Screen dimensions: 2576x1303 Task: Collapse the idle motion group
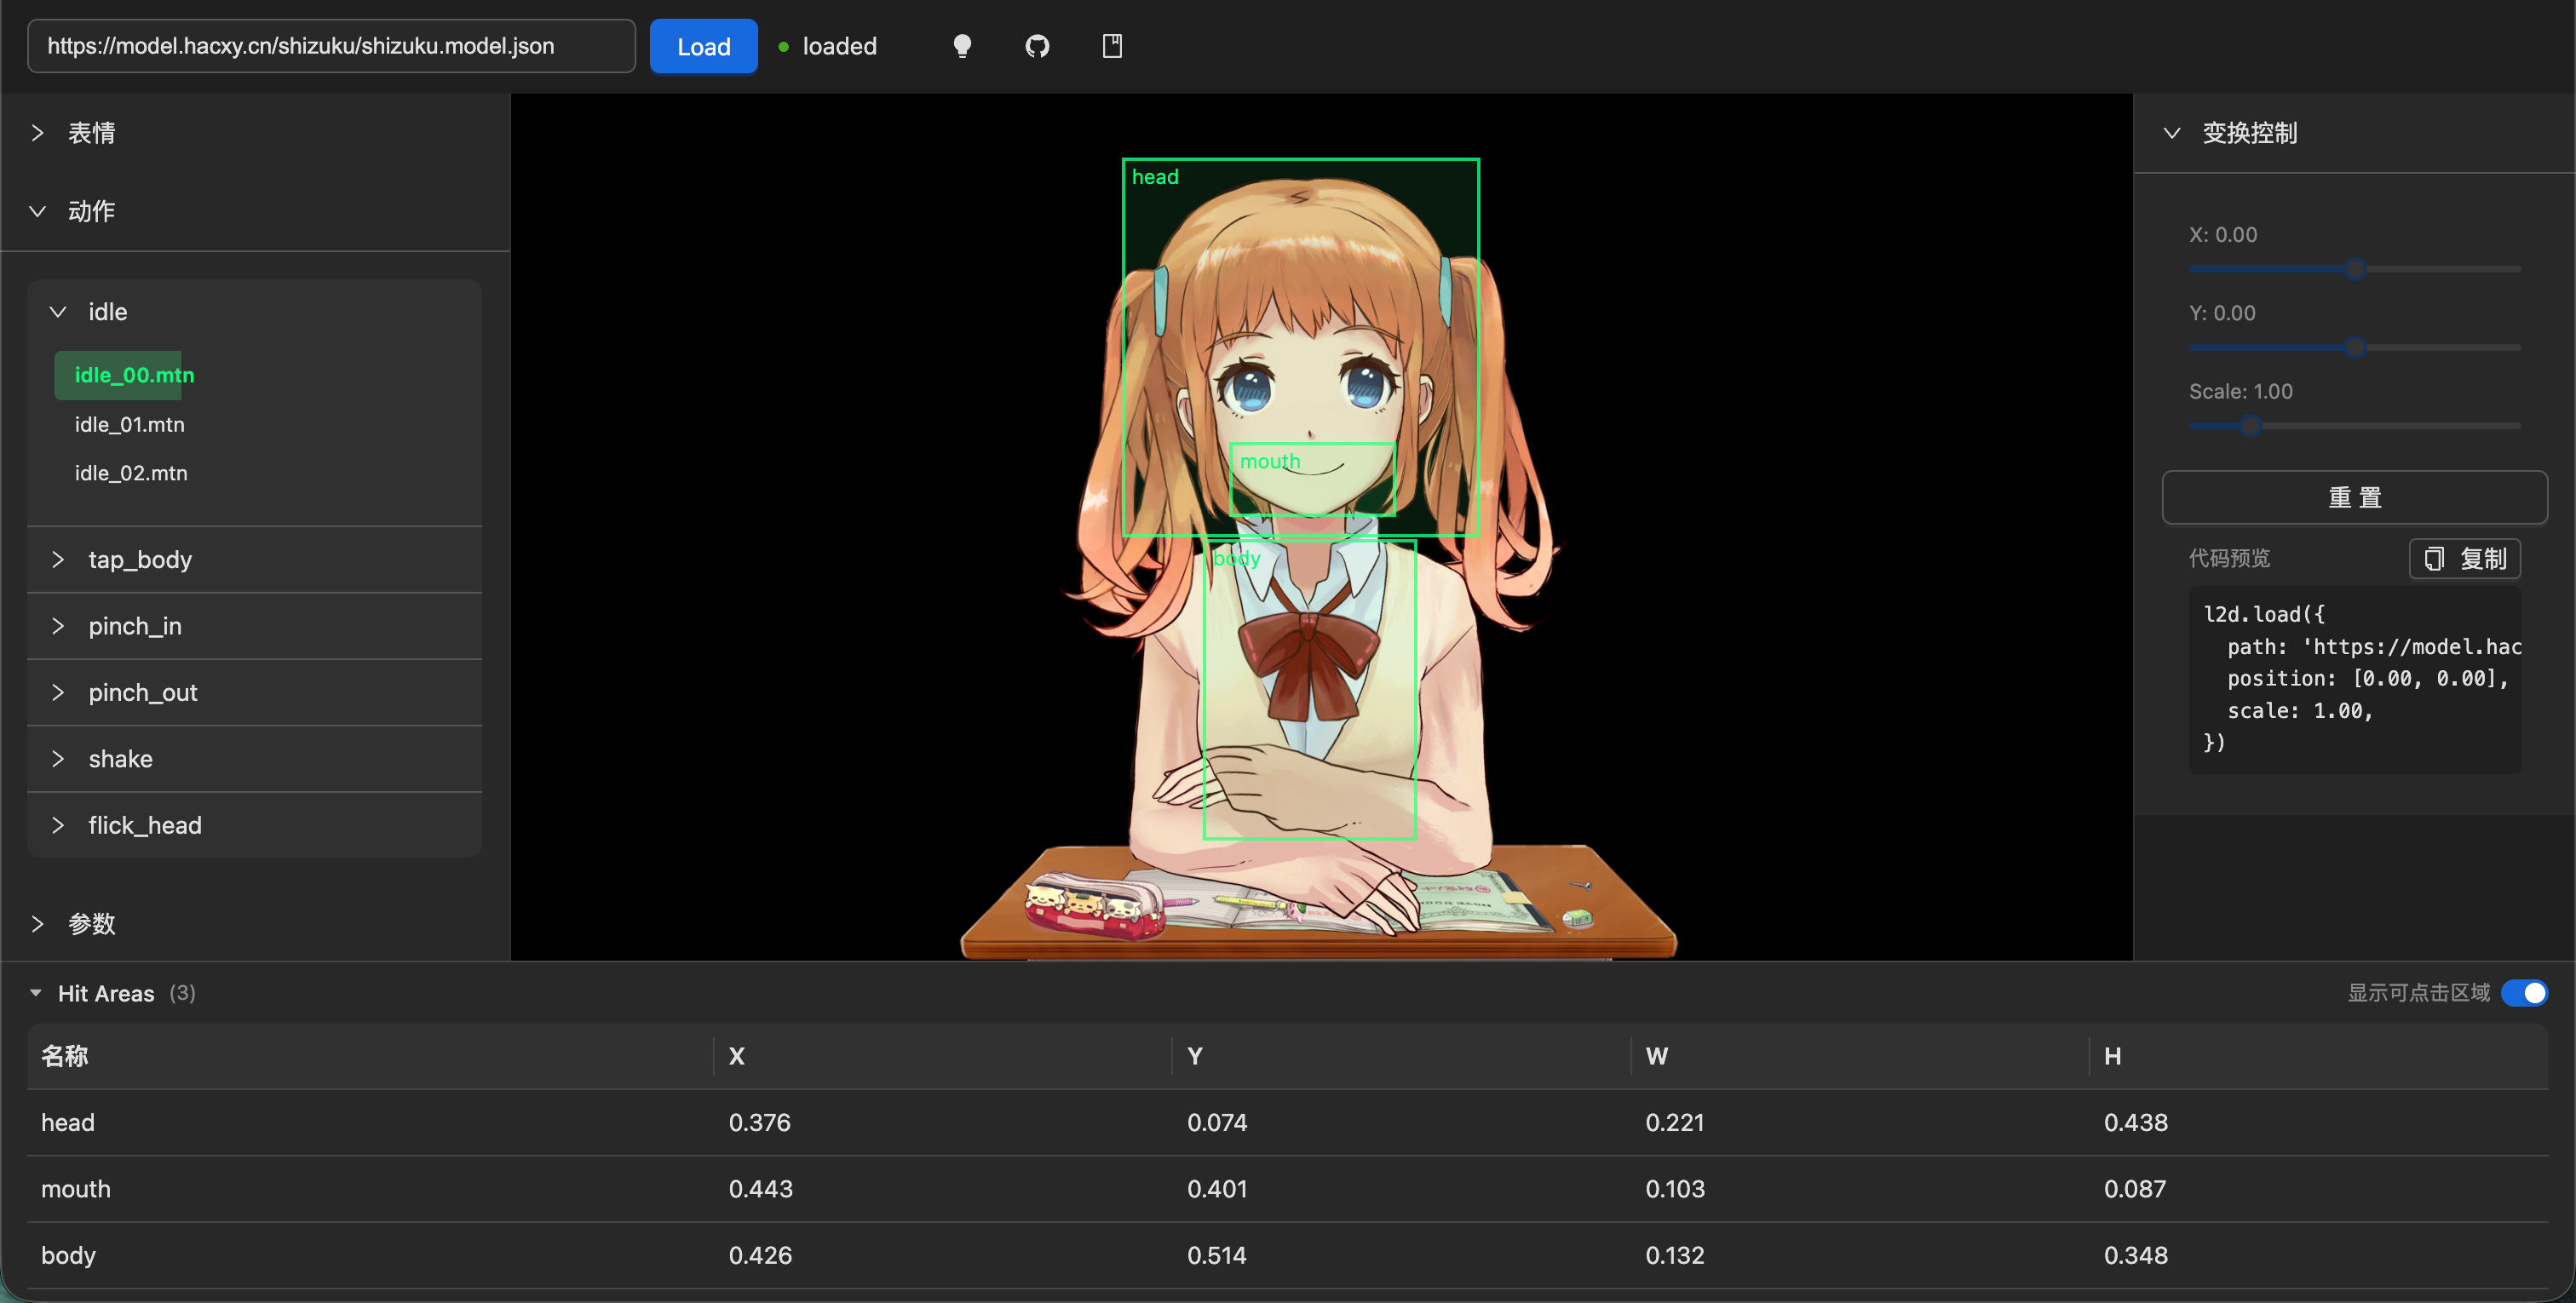point(58,312)
